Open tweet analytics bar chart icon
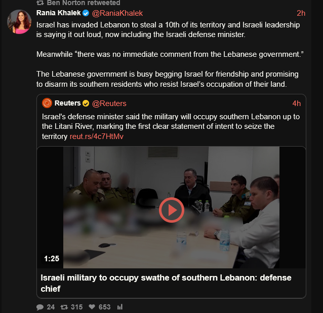Viewport: 323px width, 313px height. click(x=120, y=307)
